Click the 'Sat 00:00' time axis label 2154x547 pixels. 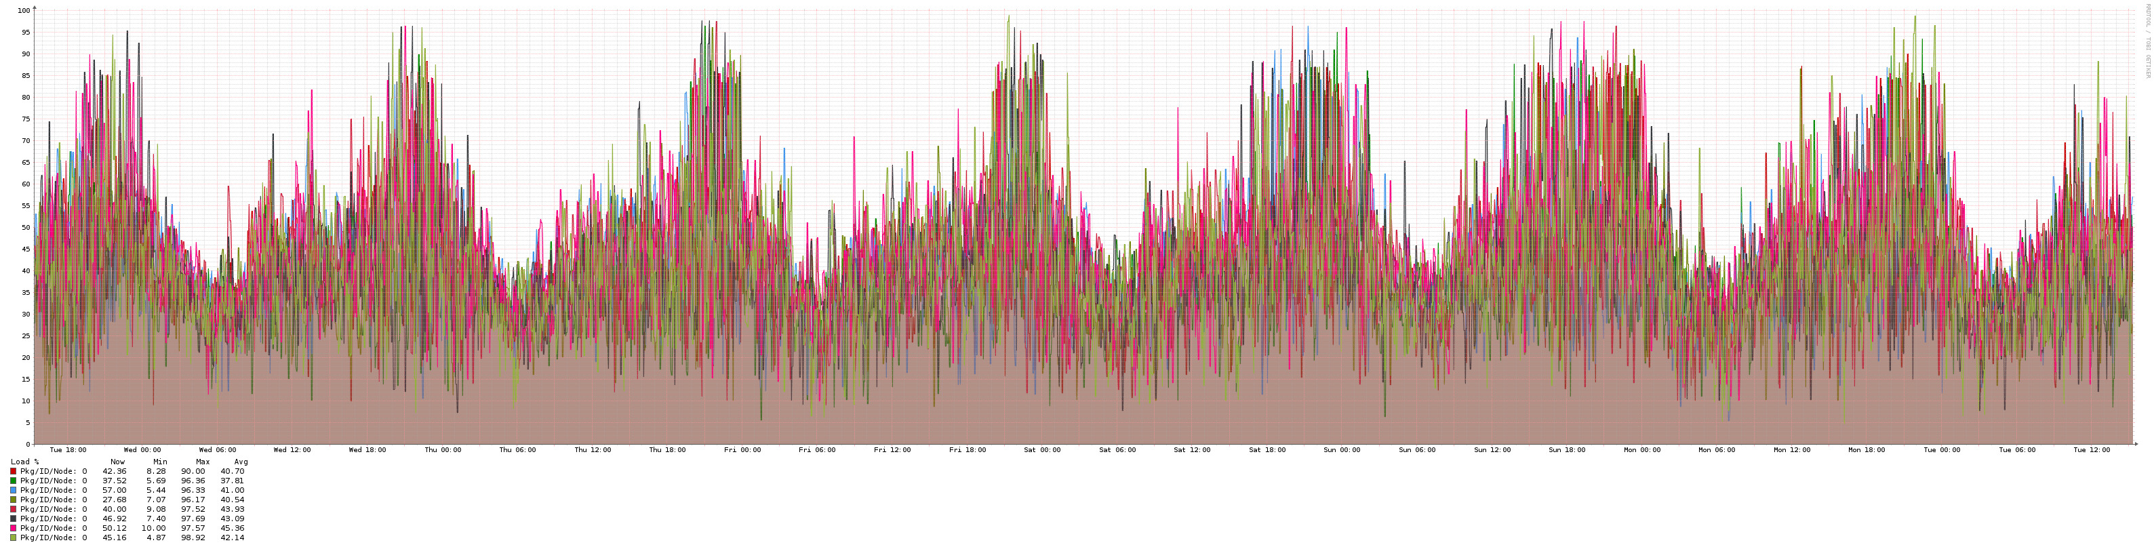1042,450
